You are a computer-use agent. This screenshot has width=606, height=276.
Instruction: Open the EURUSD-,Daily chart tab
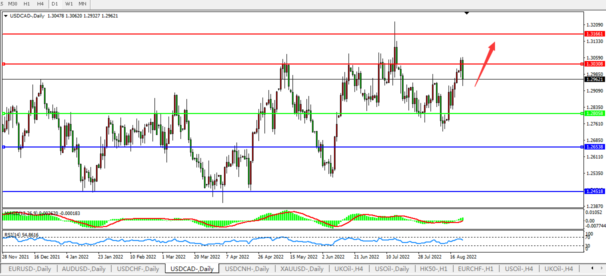[x=29, y=269]
